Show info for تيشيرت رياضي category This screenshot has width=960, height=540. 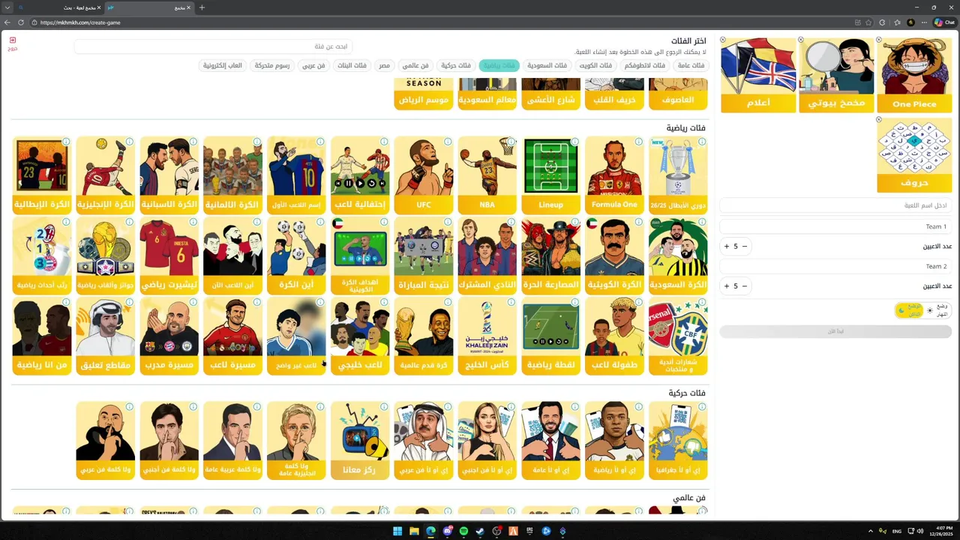(x=193, y=222)
